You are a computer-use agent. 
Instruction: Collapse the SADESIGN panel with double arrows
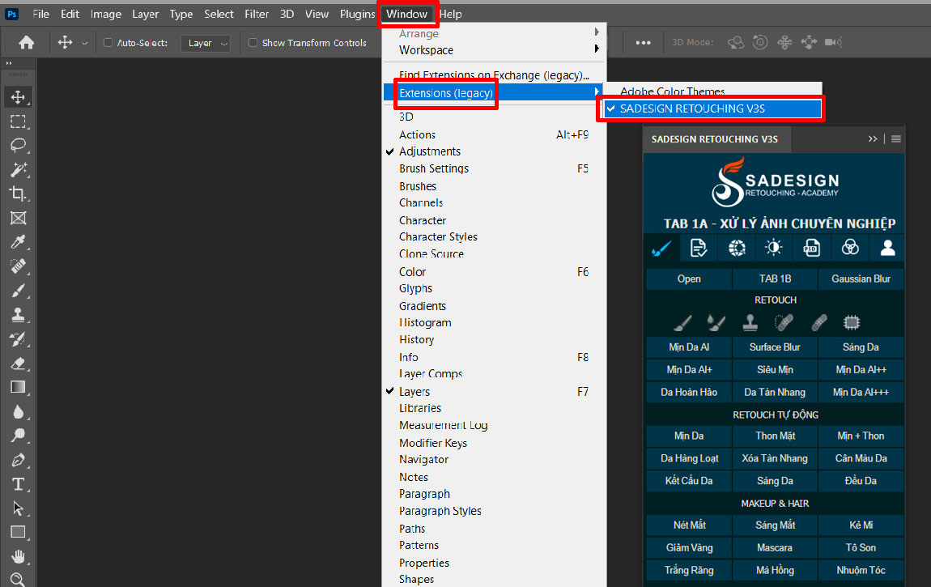[x=873, y=139]
